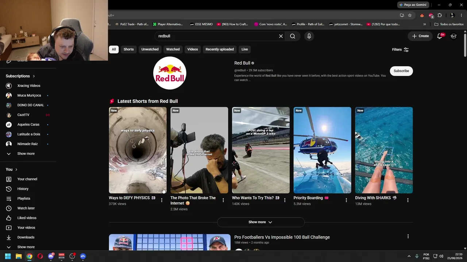Viewport: 467px width, 262px height.
Task: Select the Videos filter chip
Action: click(x=193, y=49)
